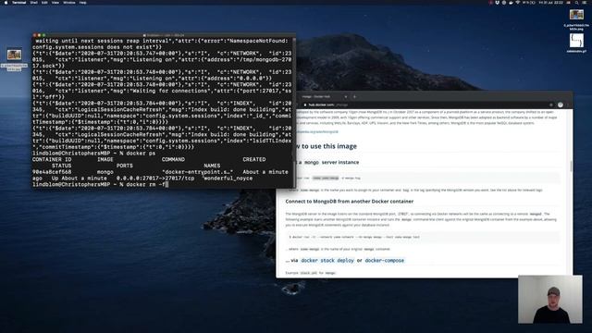The width and height of the screenshot is (592, 333).
Task: Click the webcam video overlay
Action: point(550,299)
